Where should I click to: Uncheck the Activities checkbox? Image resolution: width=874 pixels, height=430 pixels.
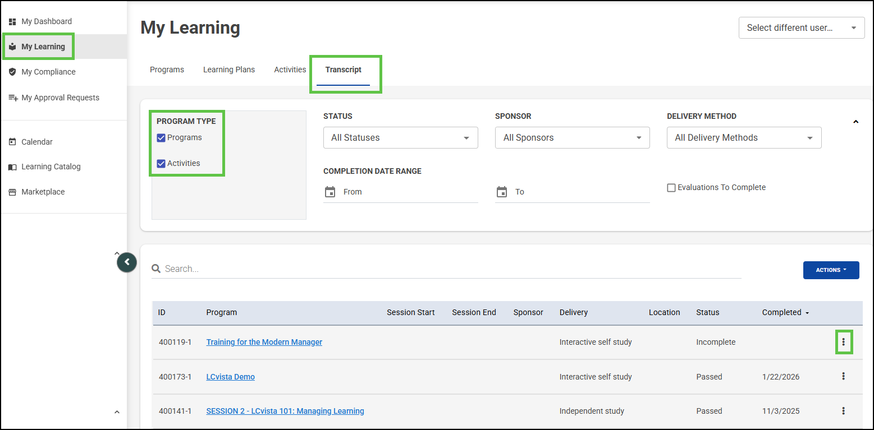point(161,164)
